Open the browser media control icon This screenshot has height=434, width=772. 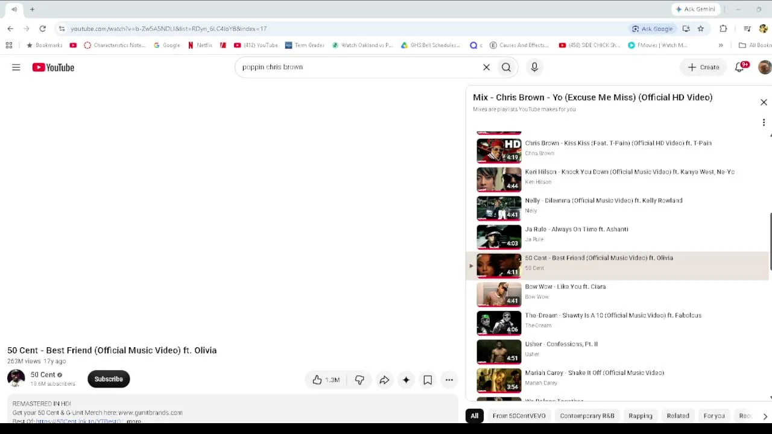[x=747, y=29]
